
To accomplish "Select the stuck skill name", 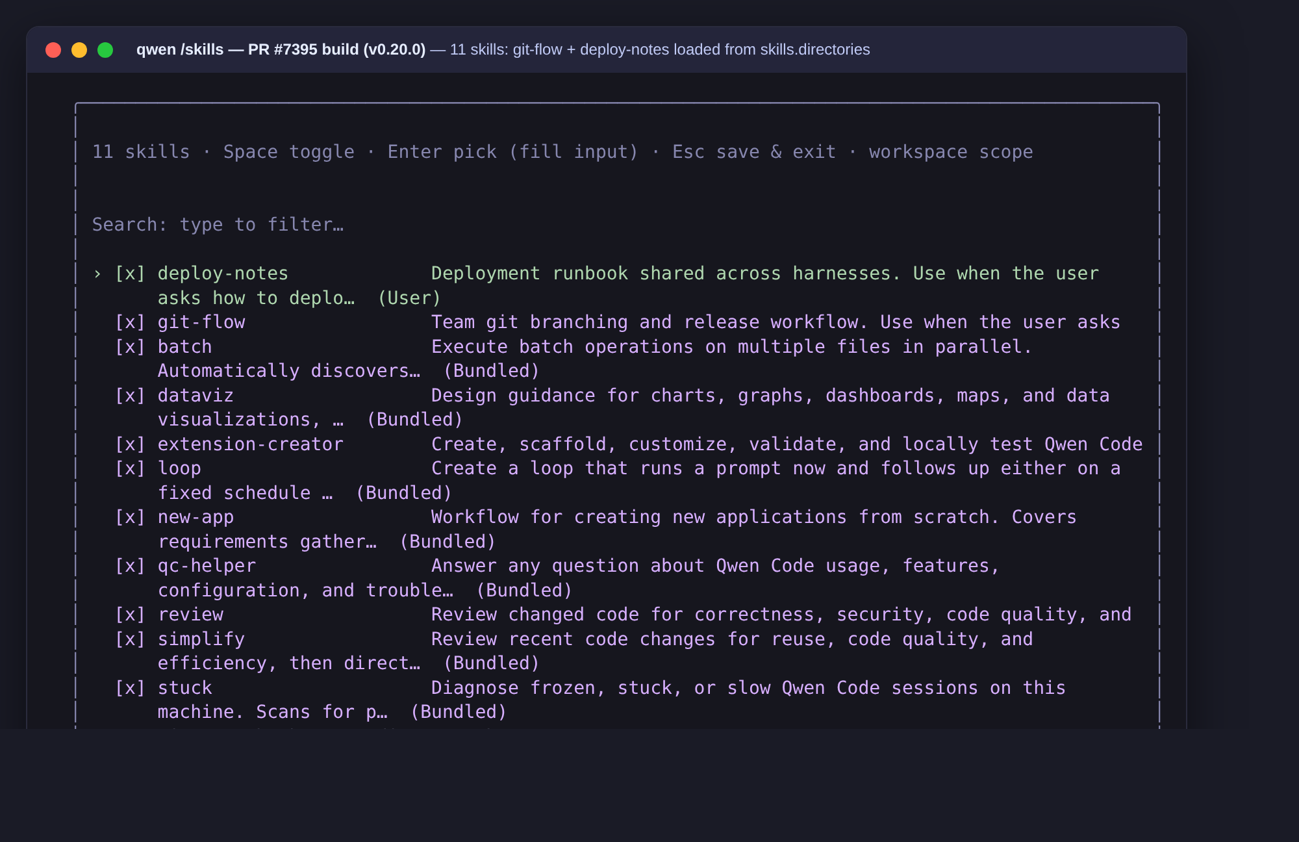I will point(184,688).
